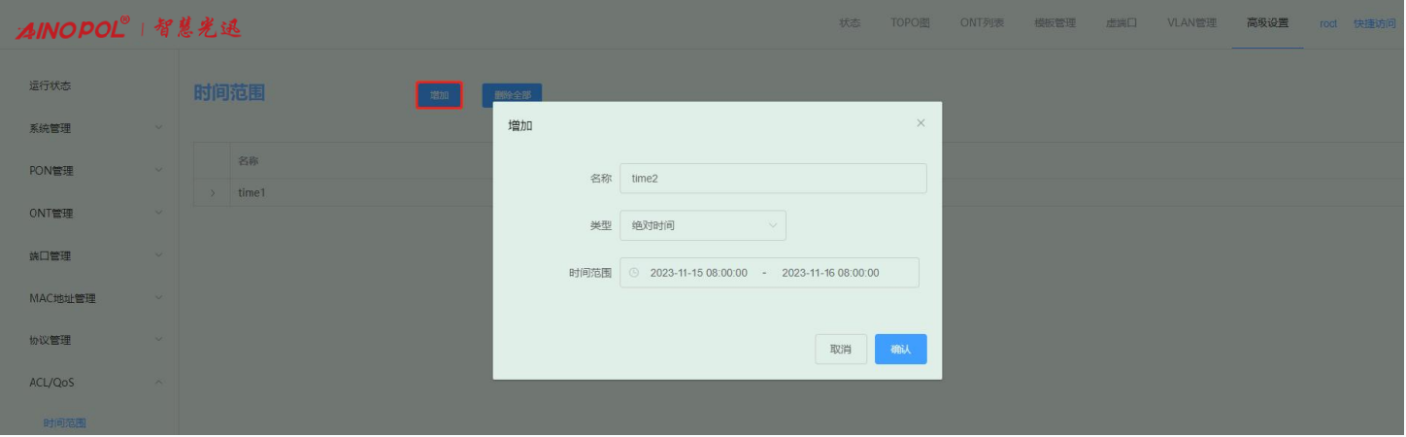Open the 类型 dropdown showing 绝对时间

tap(702, 225)
